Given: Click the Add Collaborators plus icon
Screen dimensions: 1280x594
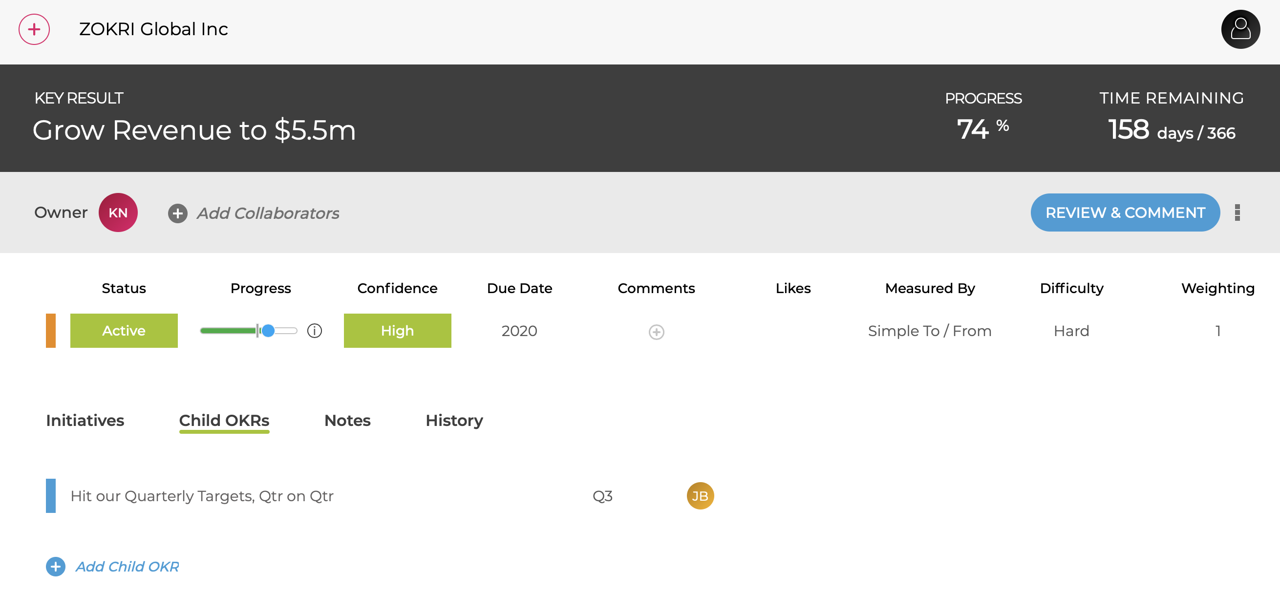Looking at the screenshot, I should coord(177,213).
